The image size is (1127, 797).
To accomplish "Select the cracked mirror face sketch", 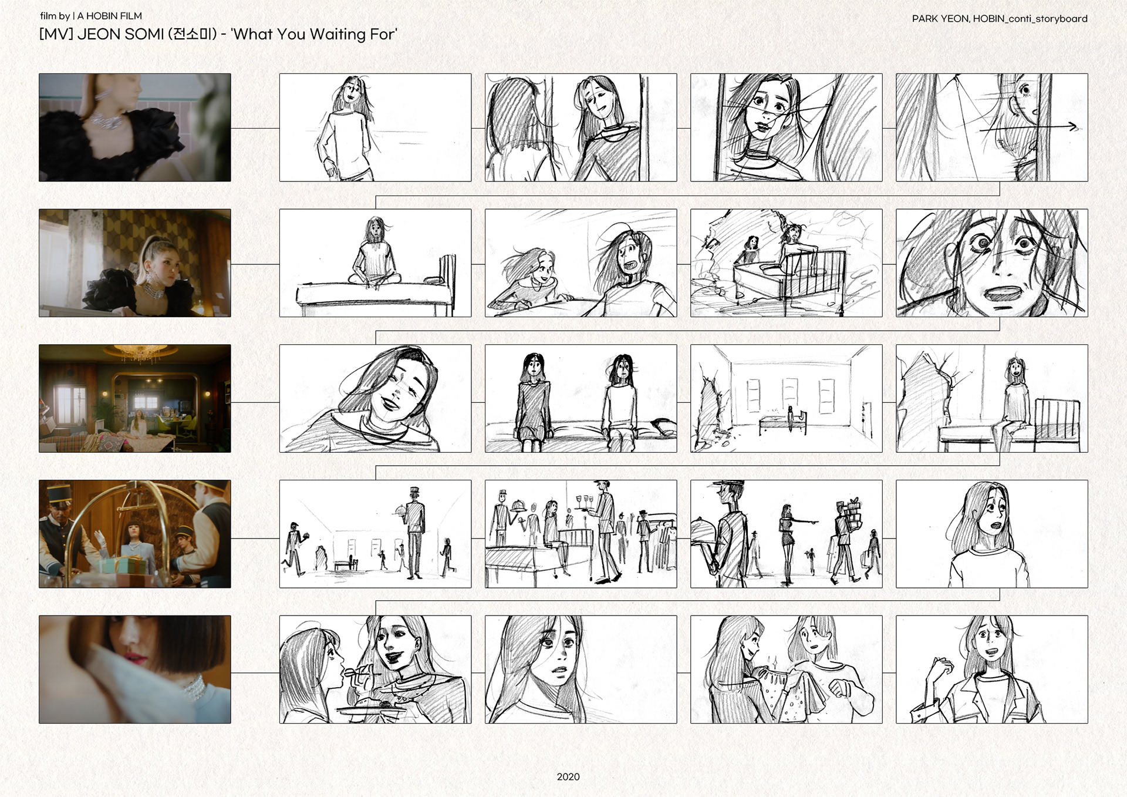I will tap(786, 127).
